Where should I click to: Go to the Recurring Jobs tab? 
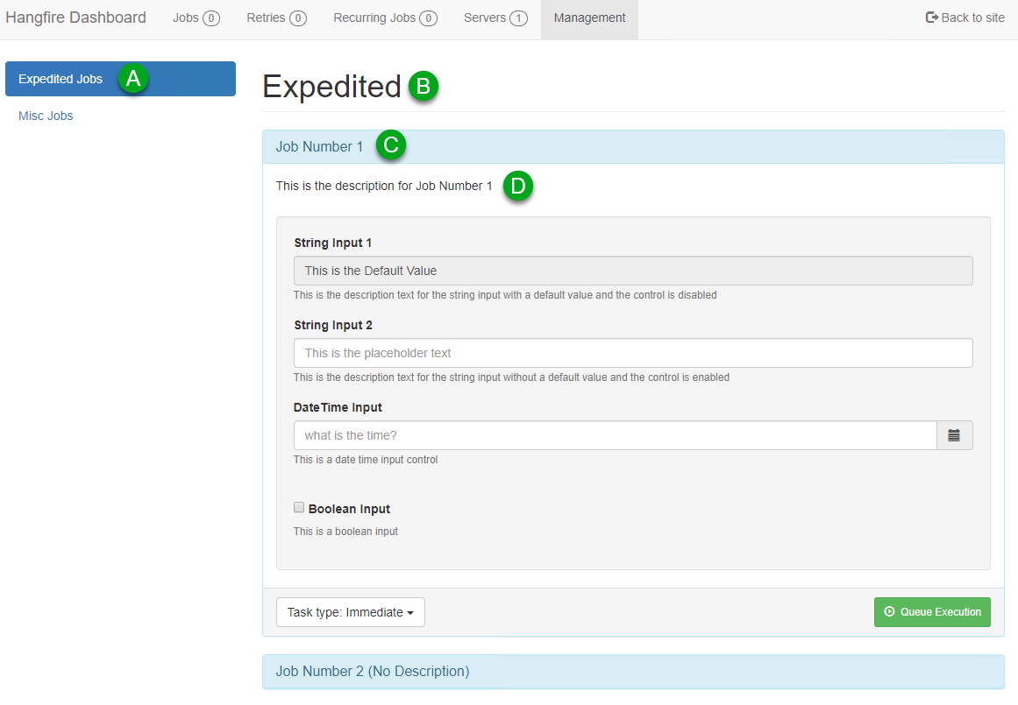tap(385, 18)
